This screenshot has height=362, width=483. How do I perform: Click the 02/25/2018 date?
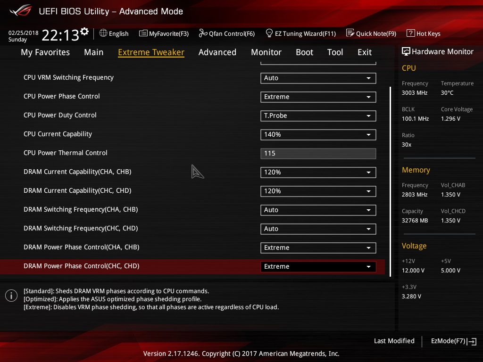click(x=24, y=33)
